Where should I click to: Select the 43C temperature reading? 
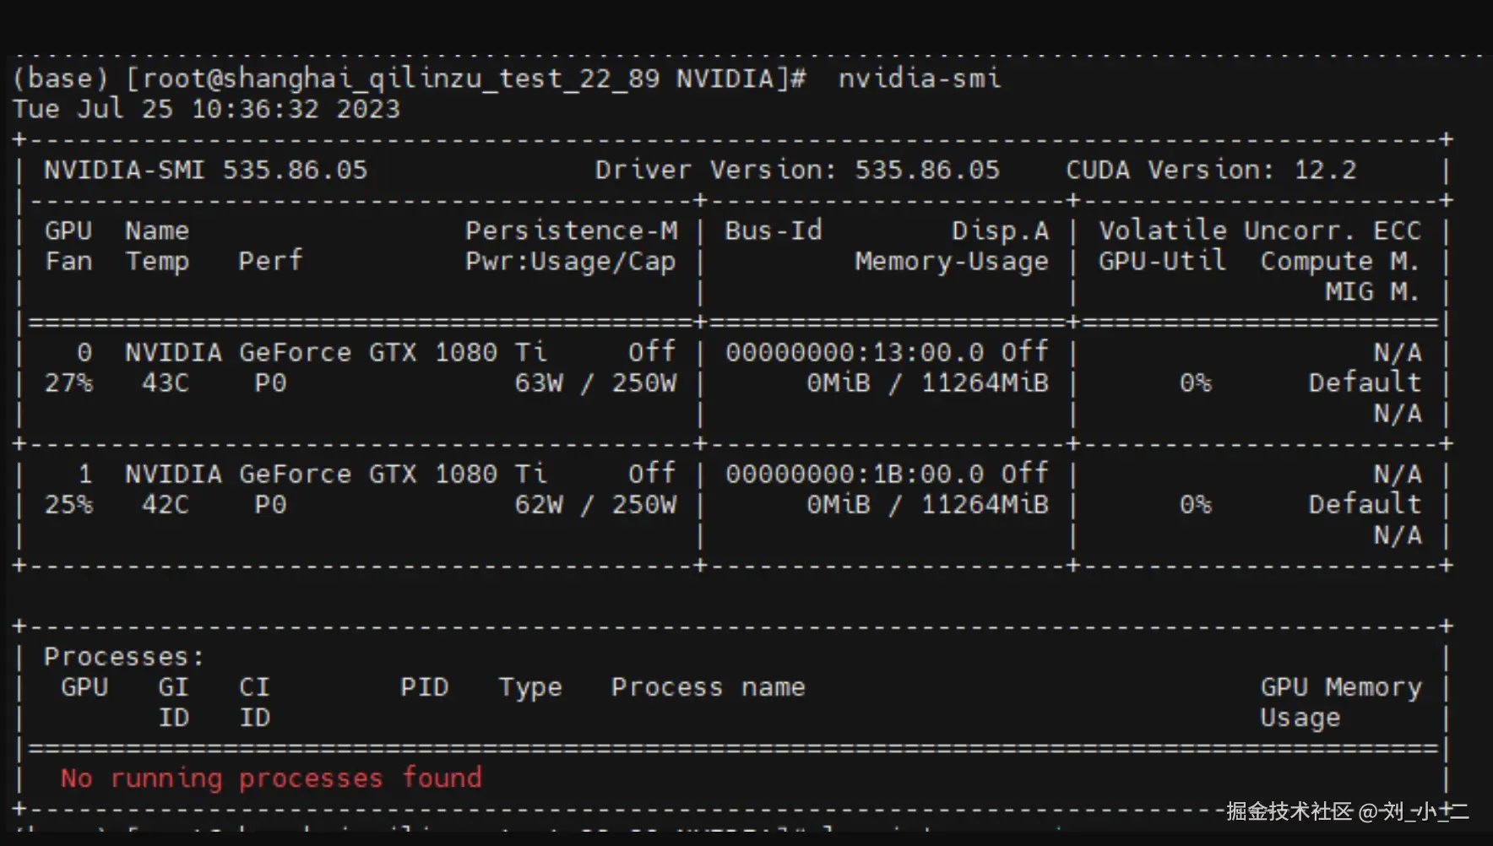click(165, 382)
